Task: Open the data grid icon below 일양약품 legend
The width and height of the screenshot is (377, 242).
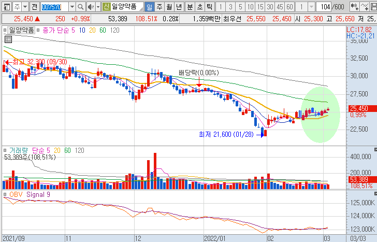Action: [8, 39]
